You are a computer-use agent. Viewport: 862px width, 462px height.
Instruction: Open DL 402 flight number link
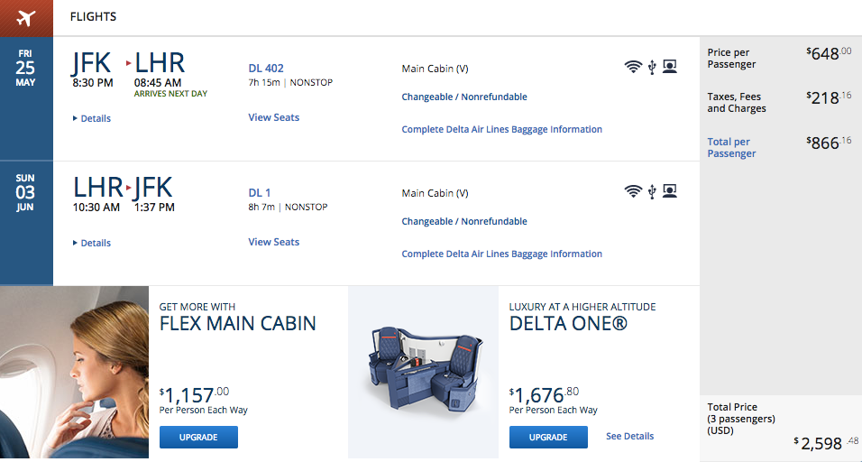click(266, 68)
